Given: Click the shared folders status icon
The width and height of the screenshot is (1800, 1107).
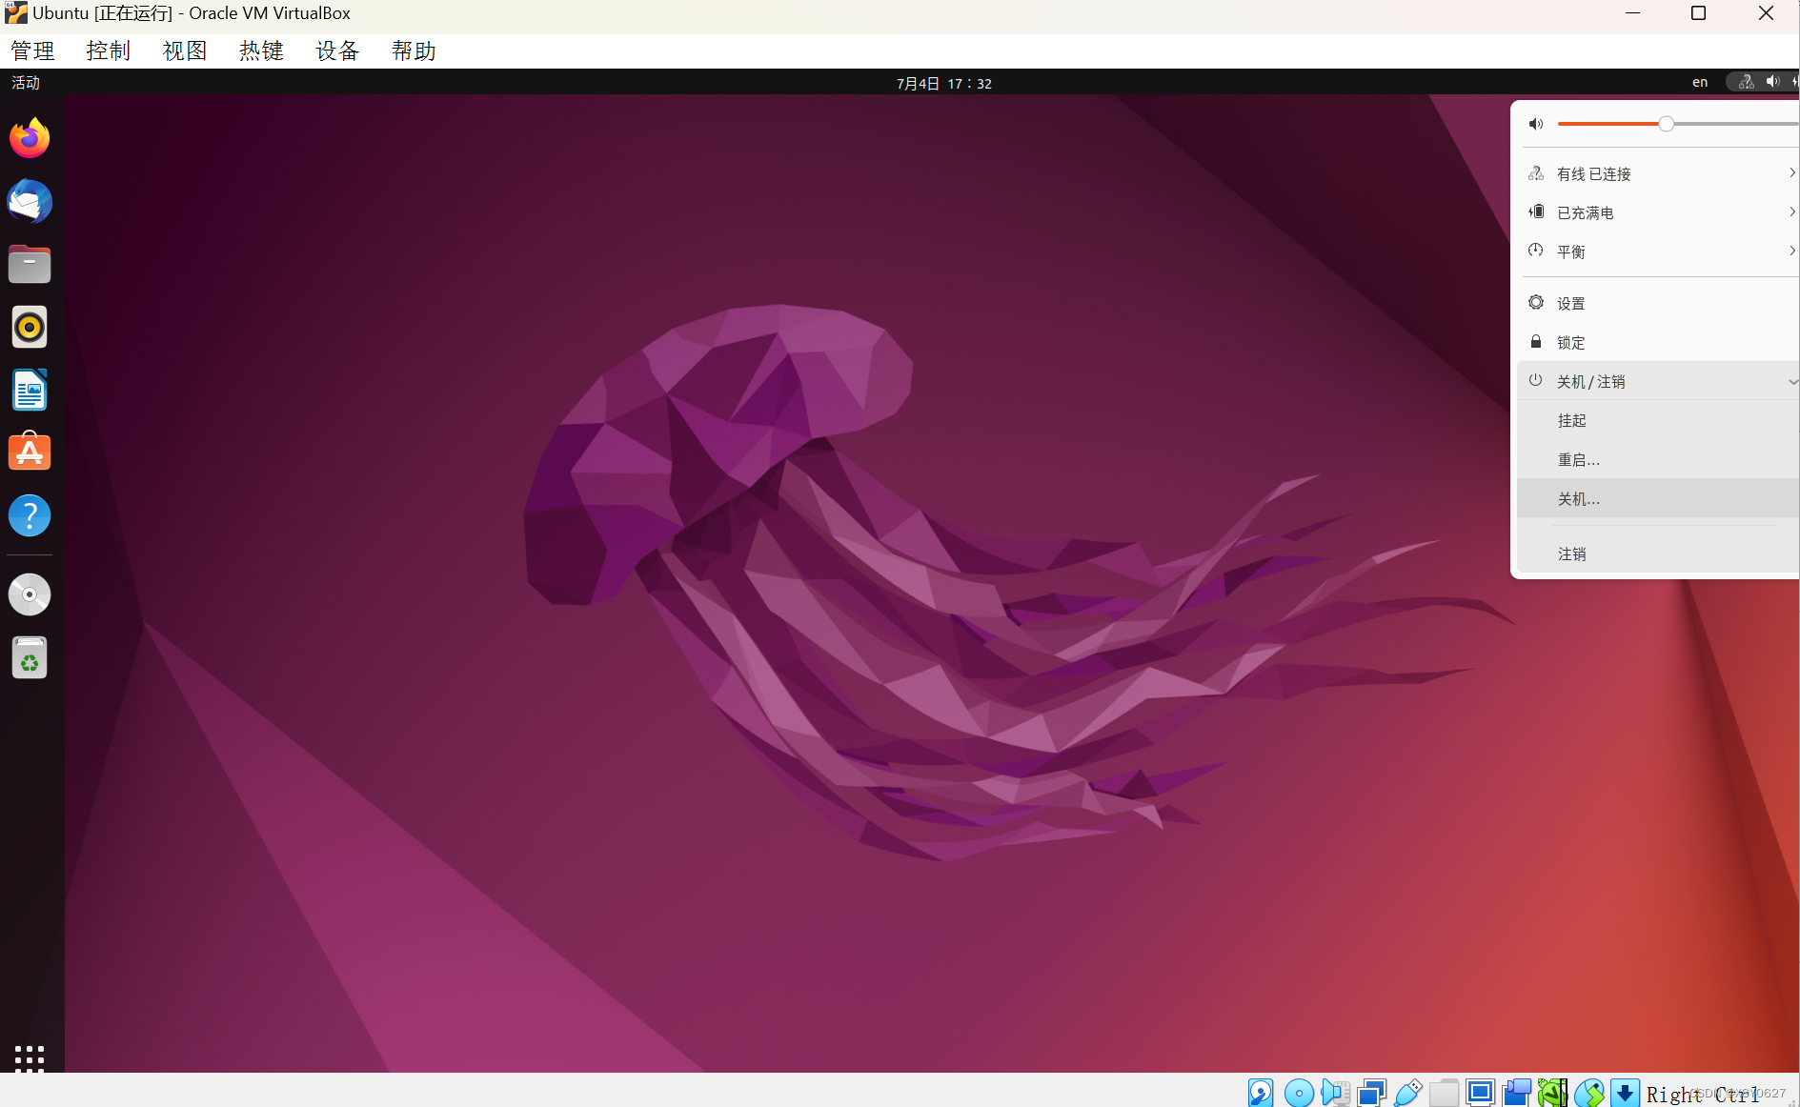Looking at the screenshot, I should pos(1444,1093).
